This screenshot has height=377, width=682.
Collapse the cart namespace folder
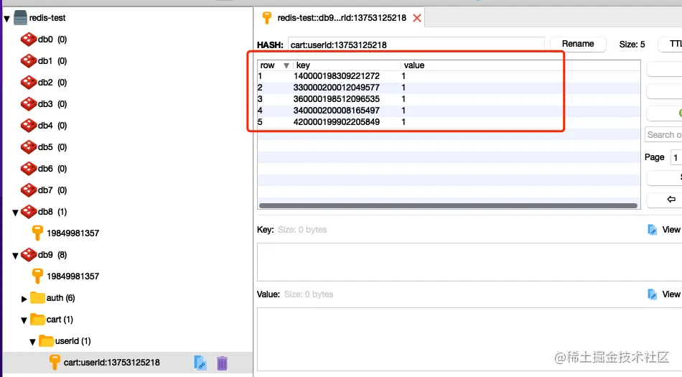click(x=24, y=320)
